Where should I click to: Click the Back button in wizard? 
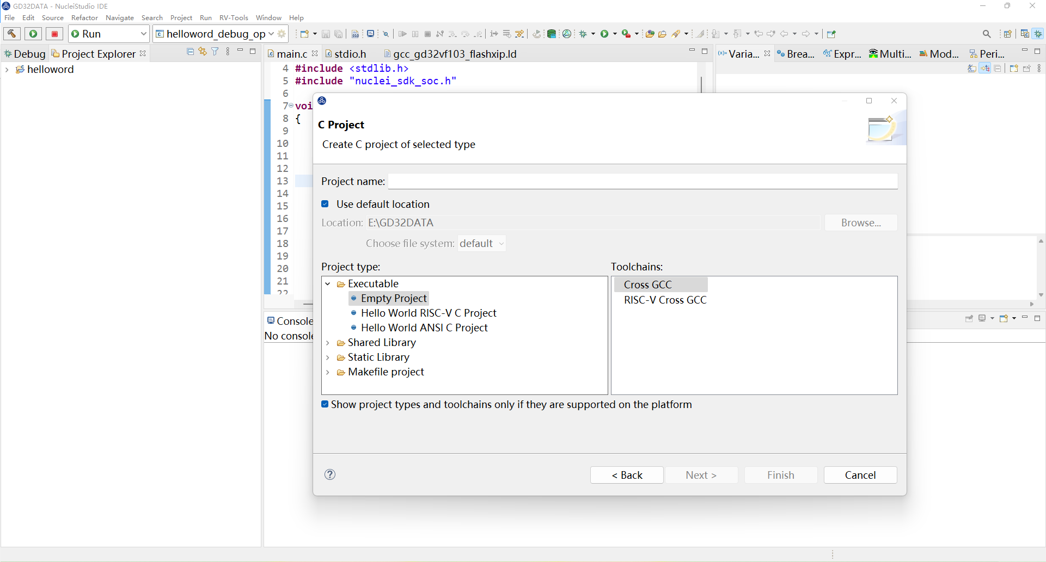click(x=627, y=475)
